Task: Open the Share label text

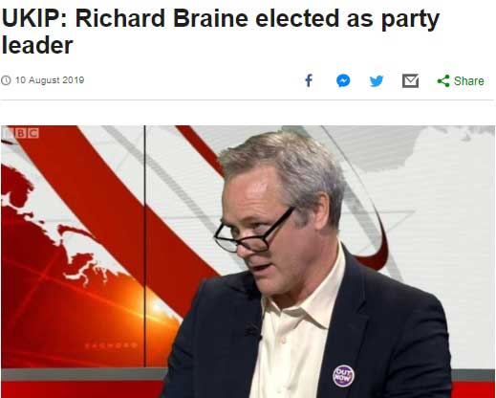Action: (x=469, y=81)
